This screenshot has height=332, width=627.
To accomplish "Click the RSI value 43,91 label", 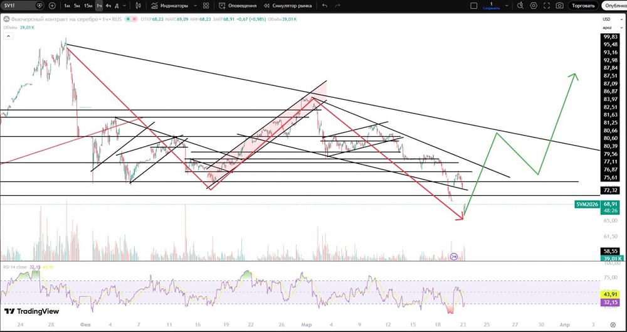I will (x=609, y=294).
